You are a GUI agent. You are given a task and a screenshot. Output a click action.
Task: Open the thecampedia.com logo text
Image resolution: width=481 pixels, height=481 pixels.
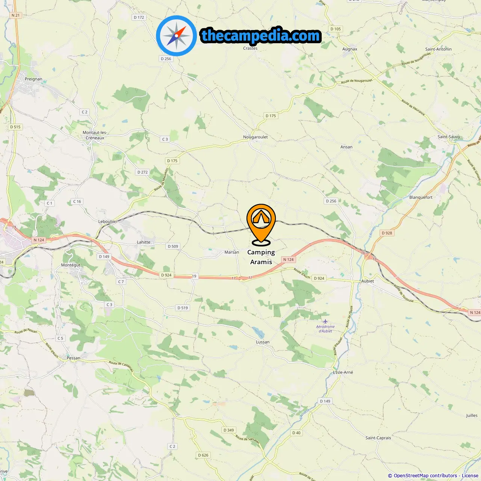coord(261,36)
